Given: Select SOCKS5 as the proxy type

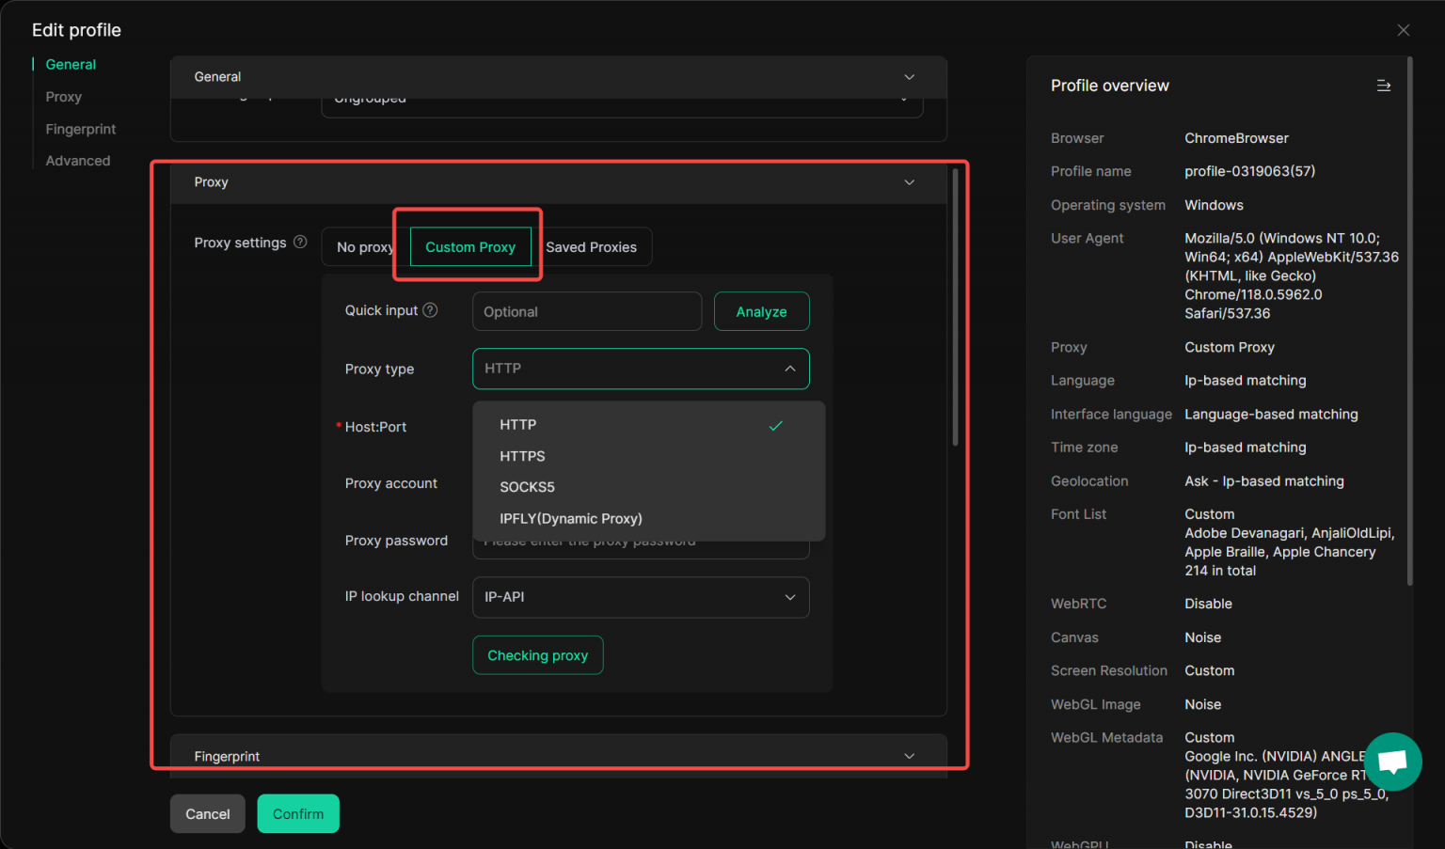Looking at the screenshot, I should click(x=528, y=486).
